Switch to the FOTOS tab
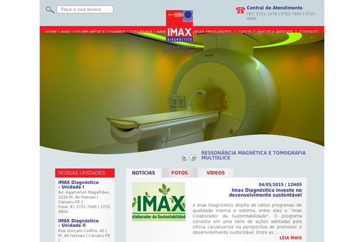364x242 pixels. coord(180,173)
